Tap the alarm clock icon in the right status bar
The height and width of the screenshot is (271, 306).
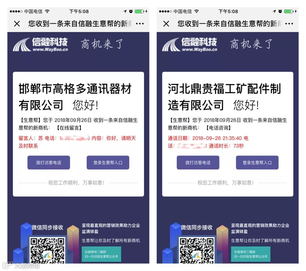280,11
